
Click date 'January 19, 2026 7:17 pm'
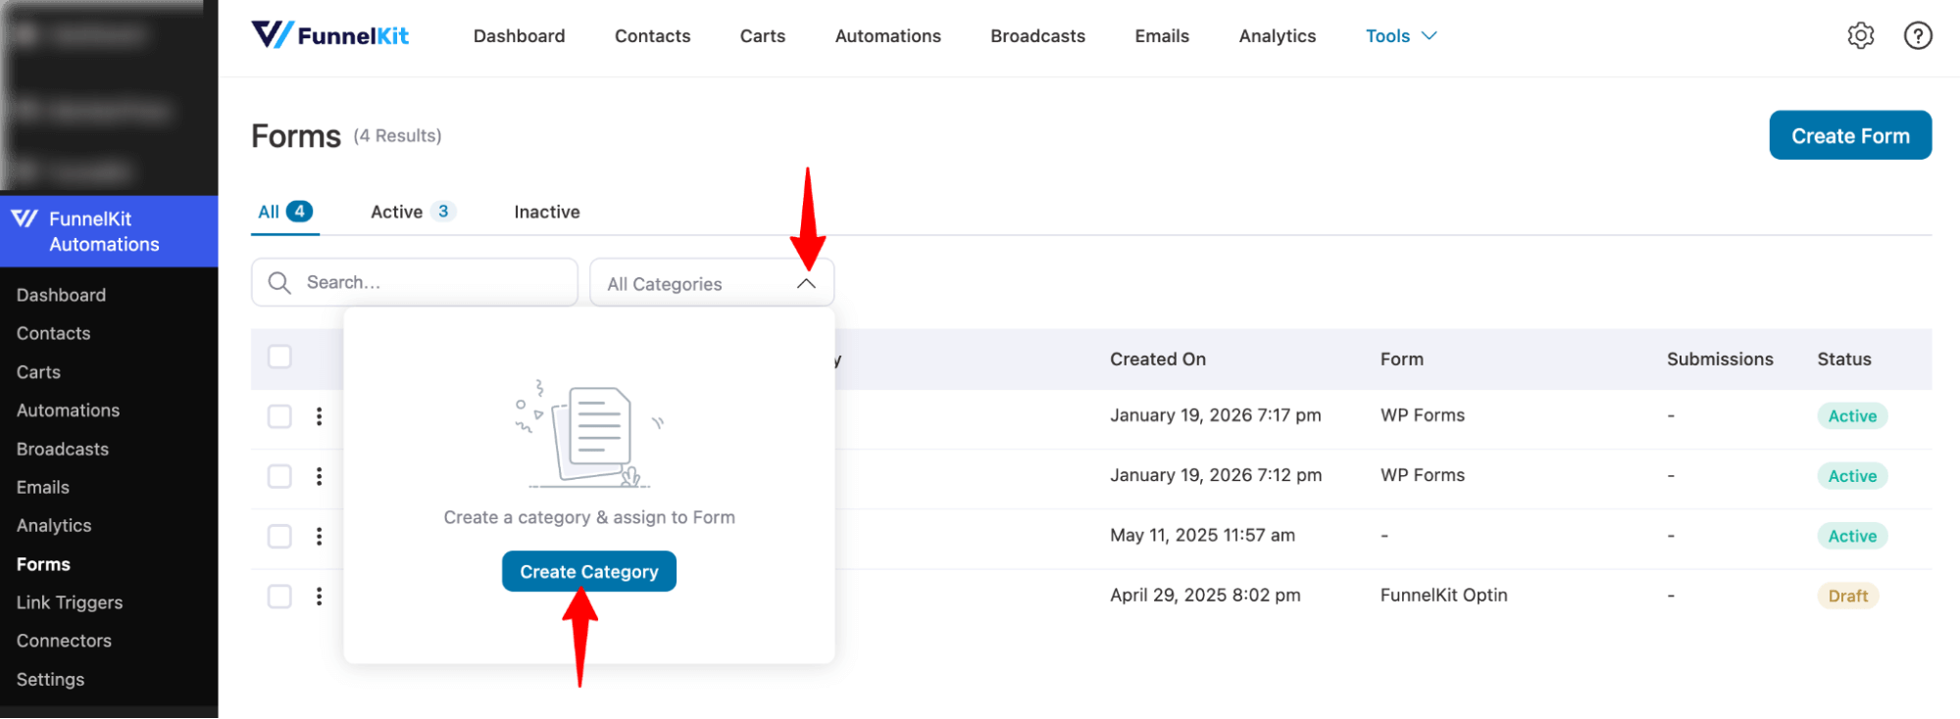click(1215, 415)
